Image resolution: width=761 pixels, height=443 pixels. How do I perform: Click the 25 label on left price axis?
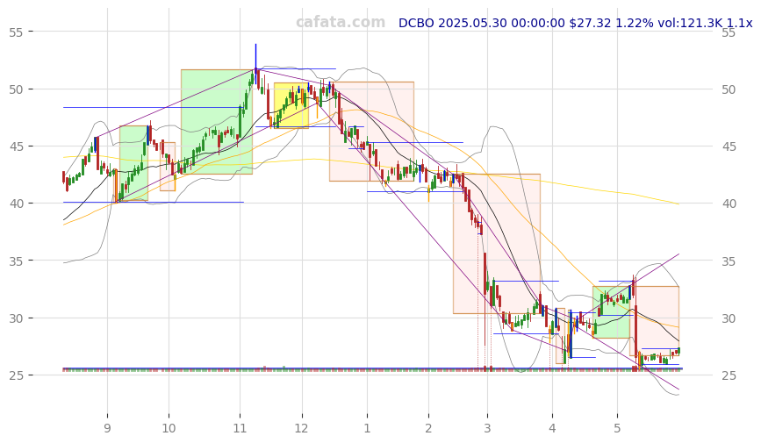click(x=16, y=375)
